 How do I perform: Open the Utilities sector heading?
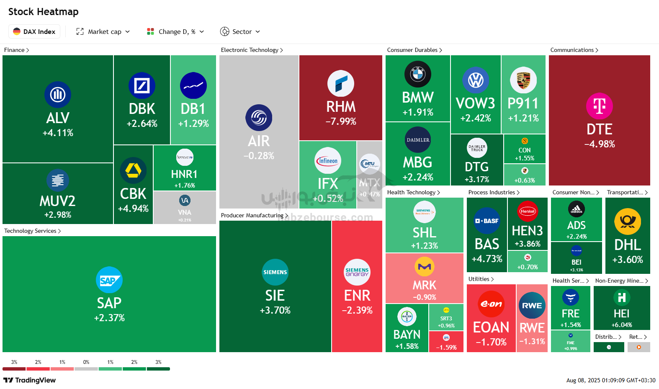pyautogui.click(x=481, y=279)
